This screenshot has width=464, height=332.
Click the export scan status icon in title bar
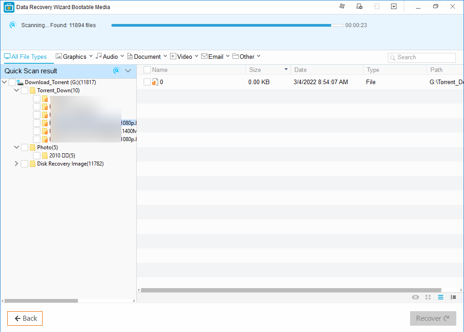click(359, 6)
